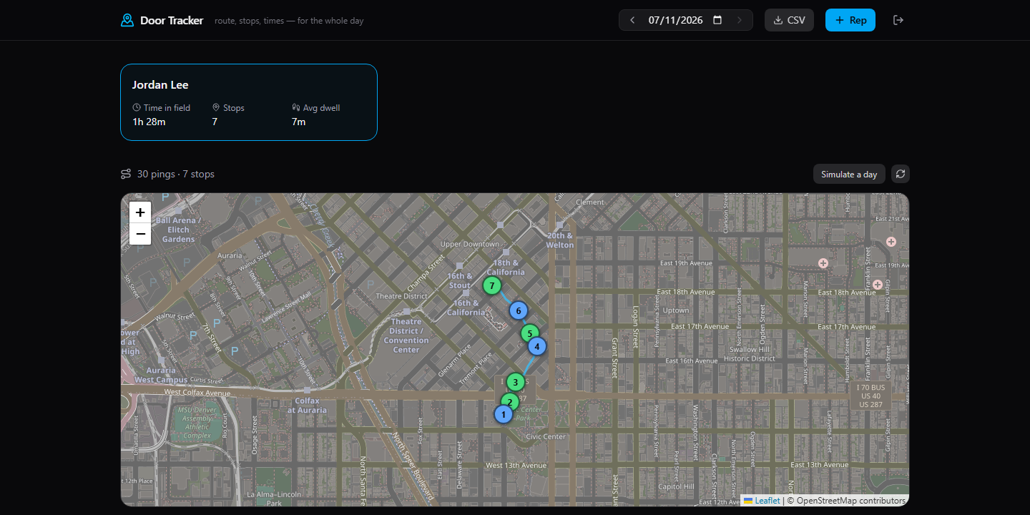The image size is (1030, 515).
Task: Click the Stops pin icon
Action: coord(216,107)
